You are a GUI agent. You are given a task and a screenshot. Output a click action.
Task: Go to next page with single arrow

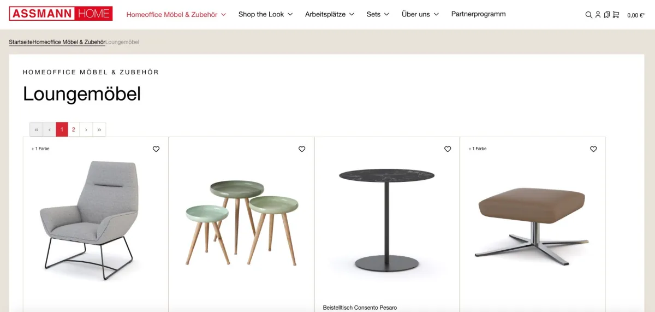coord(86,129)
